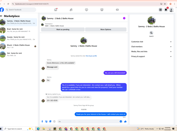Open Bhumi - 2 Beds 2 Baths House conversation
This screenshot has width=177, height=131.
point(18,46)
